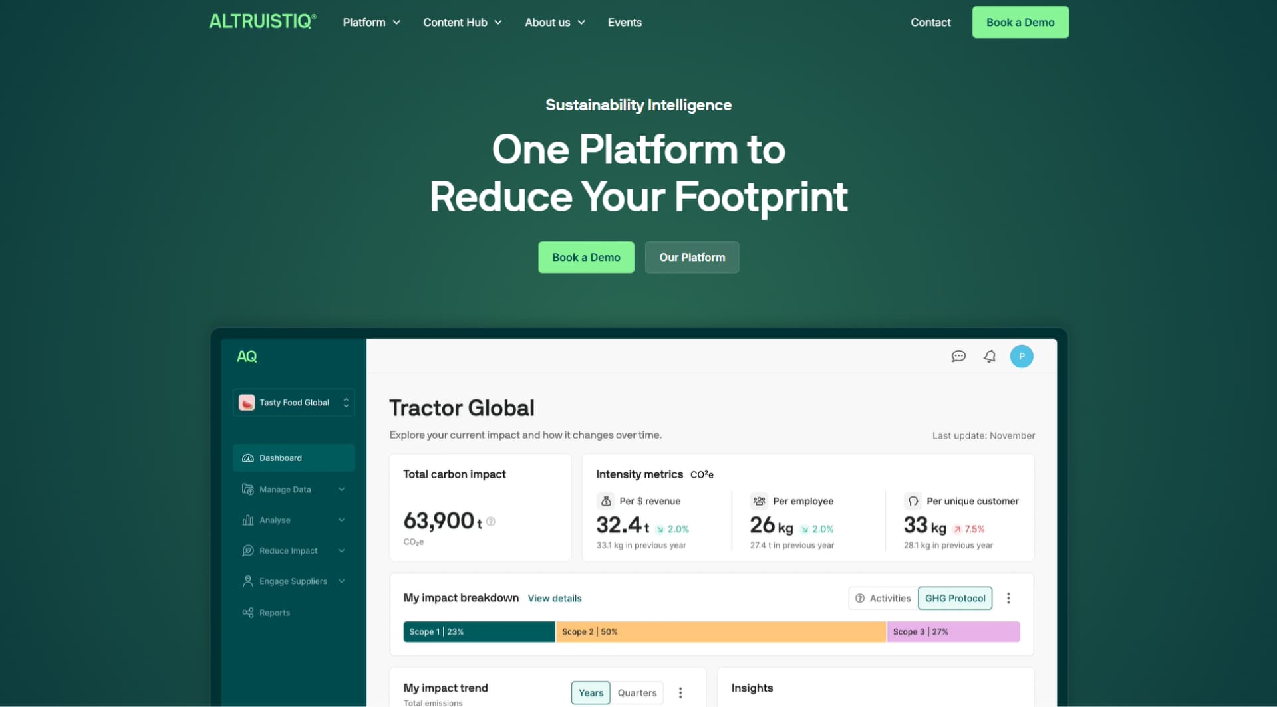Click the ALTRUISTIQ logo in header
The height and width of the screenshot is (707, 1277).
[x=263, y=21]
